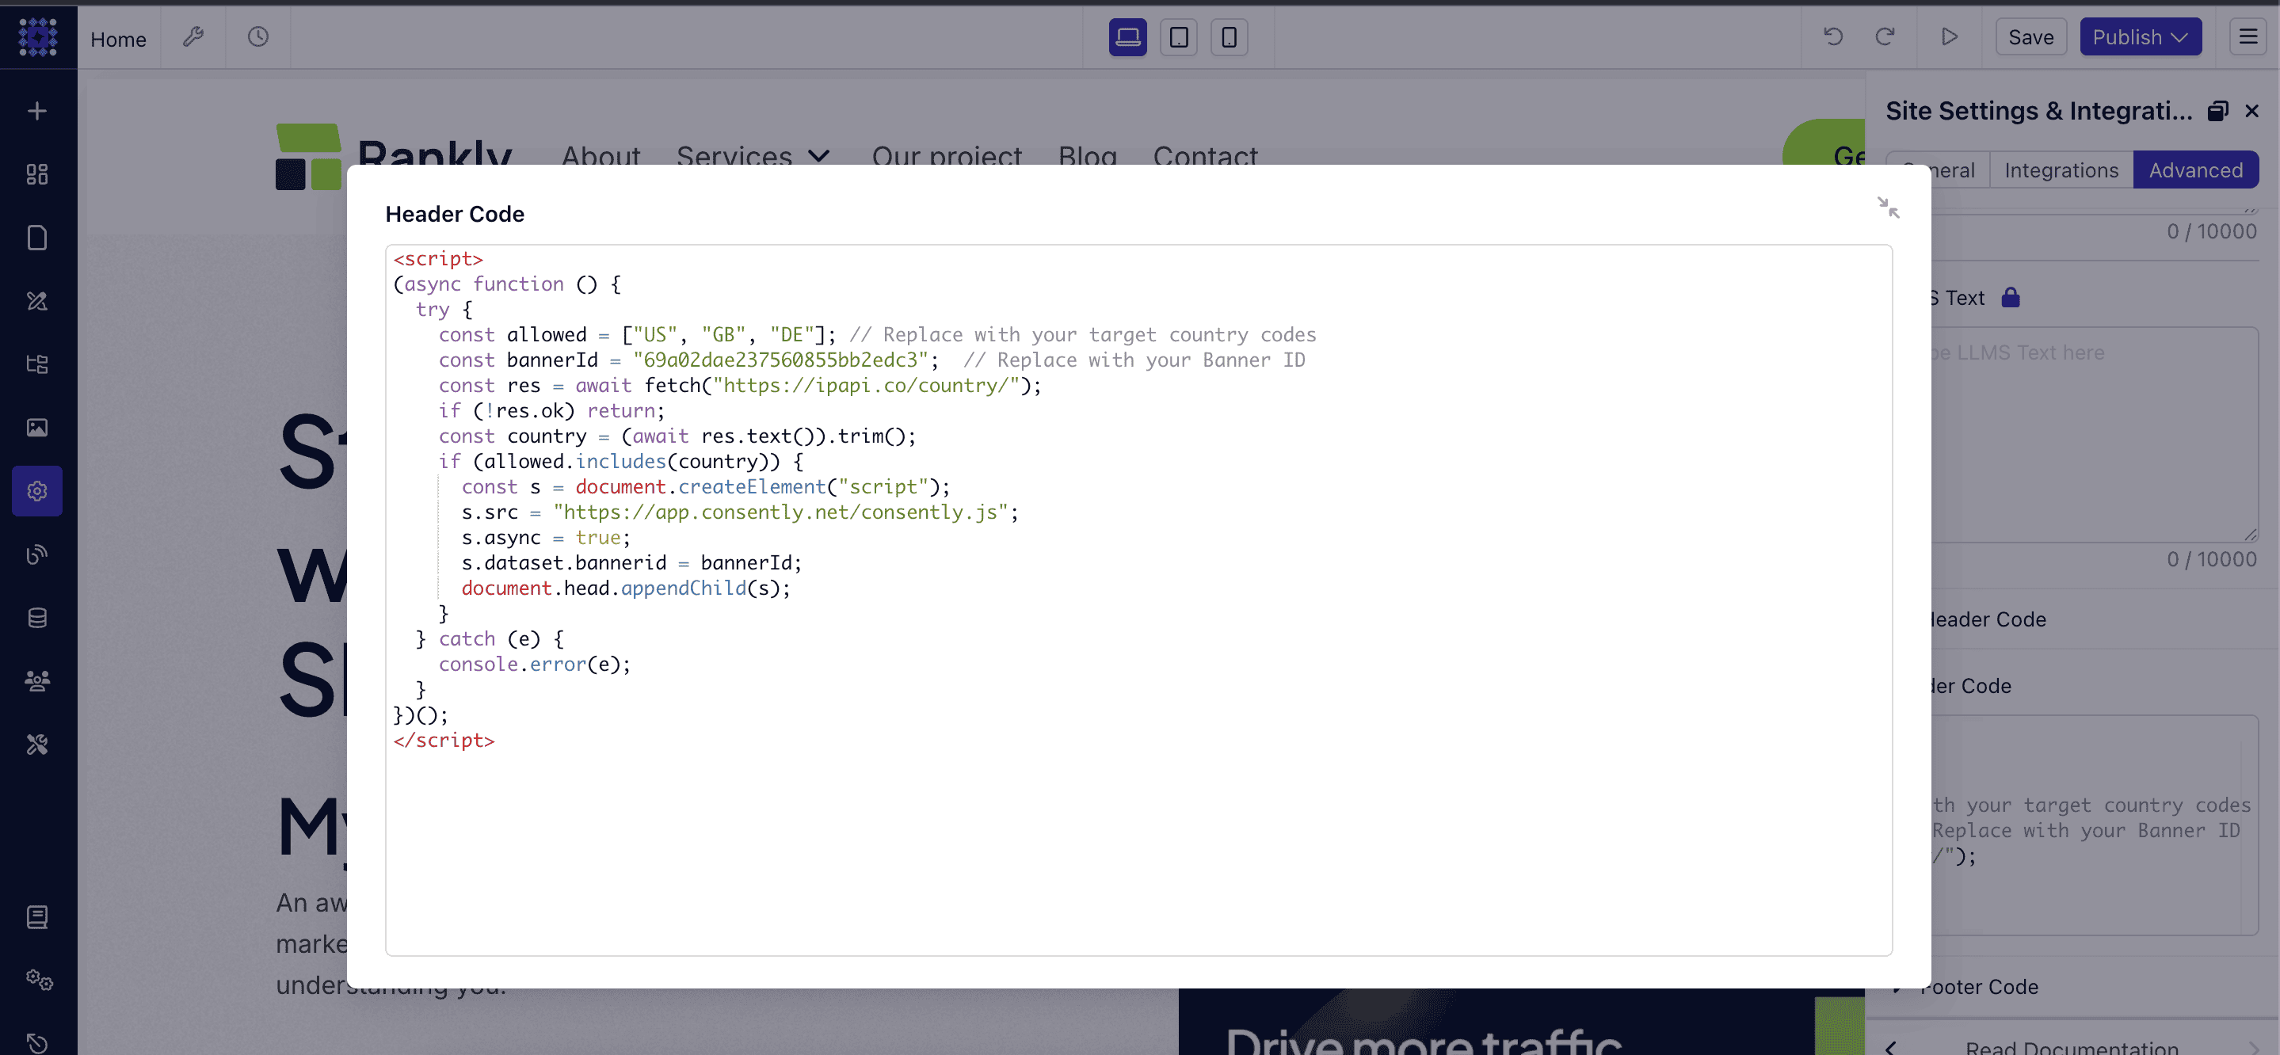Open the users group icon
The height and width of the screenshot is (1055, 2280).
coord(37,680)
